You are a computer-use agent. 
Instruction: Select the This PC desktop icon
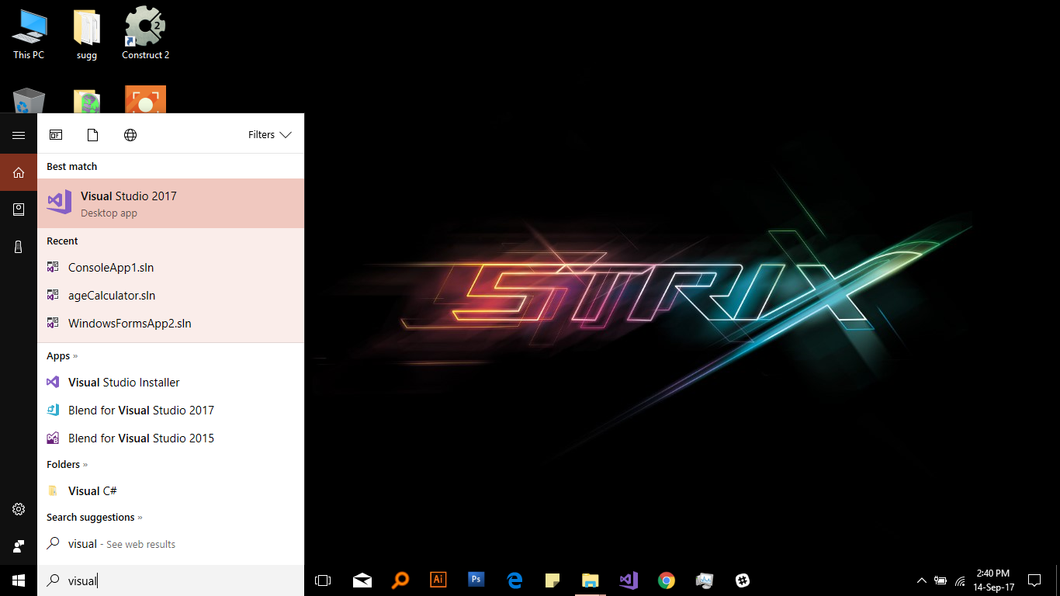coord(29,35)
